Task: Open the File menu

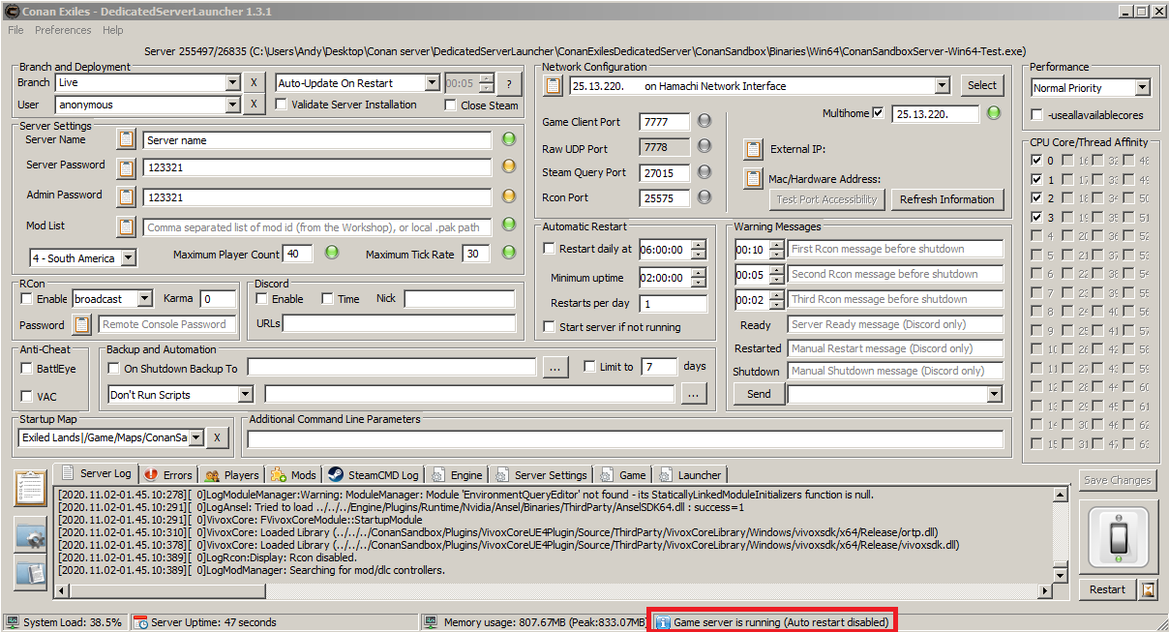Action: point(15,30)
